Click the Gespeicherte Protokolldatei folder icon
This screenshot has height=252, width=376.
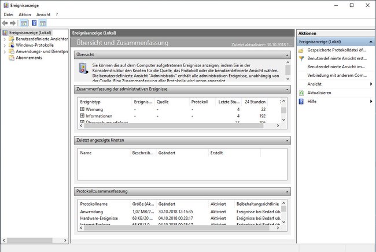pos(301,50)
